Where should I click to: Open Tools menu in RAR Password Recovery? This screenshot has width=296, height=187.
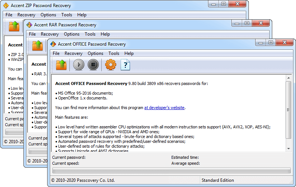[x=90, y=34]
